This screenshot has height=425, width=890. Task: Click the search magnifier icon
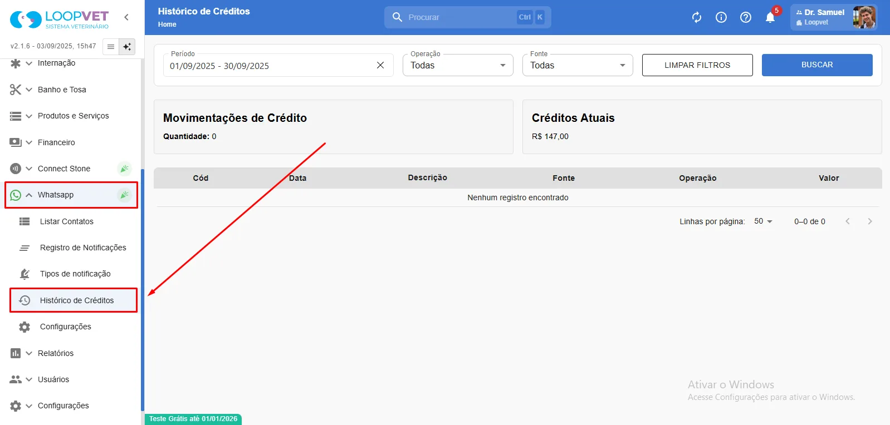[397, 17]
